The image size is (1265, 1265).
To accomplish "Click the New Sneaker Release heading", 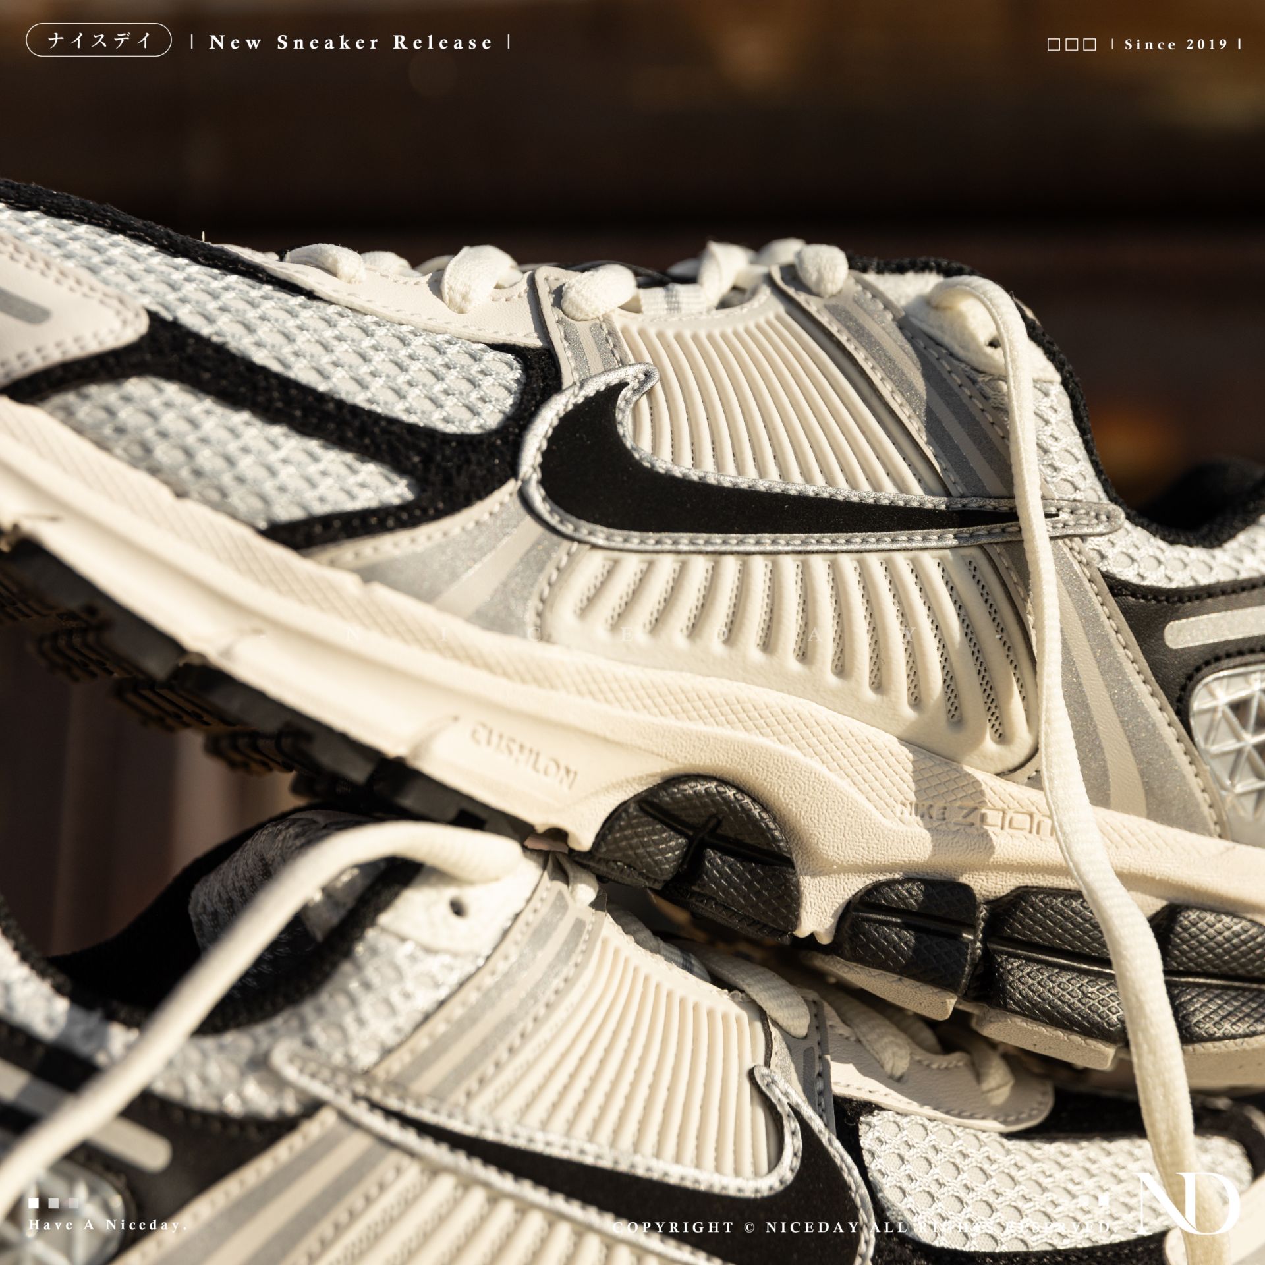I will 351,43.
